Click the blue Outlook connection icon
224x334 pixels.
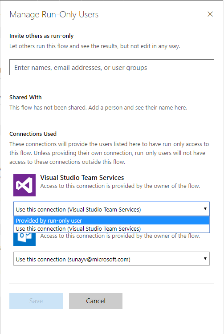point(24,239)
